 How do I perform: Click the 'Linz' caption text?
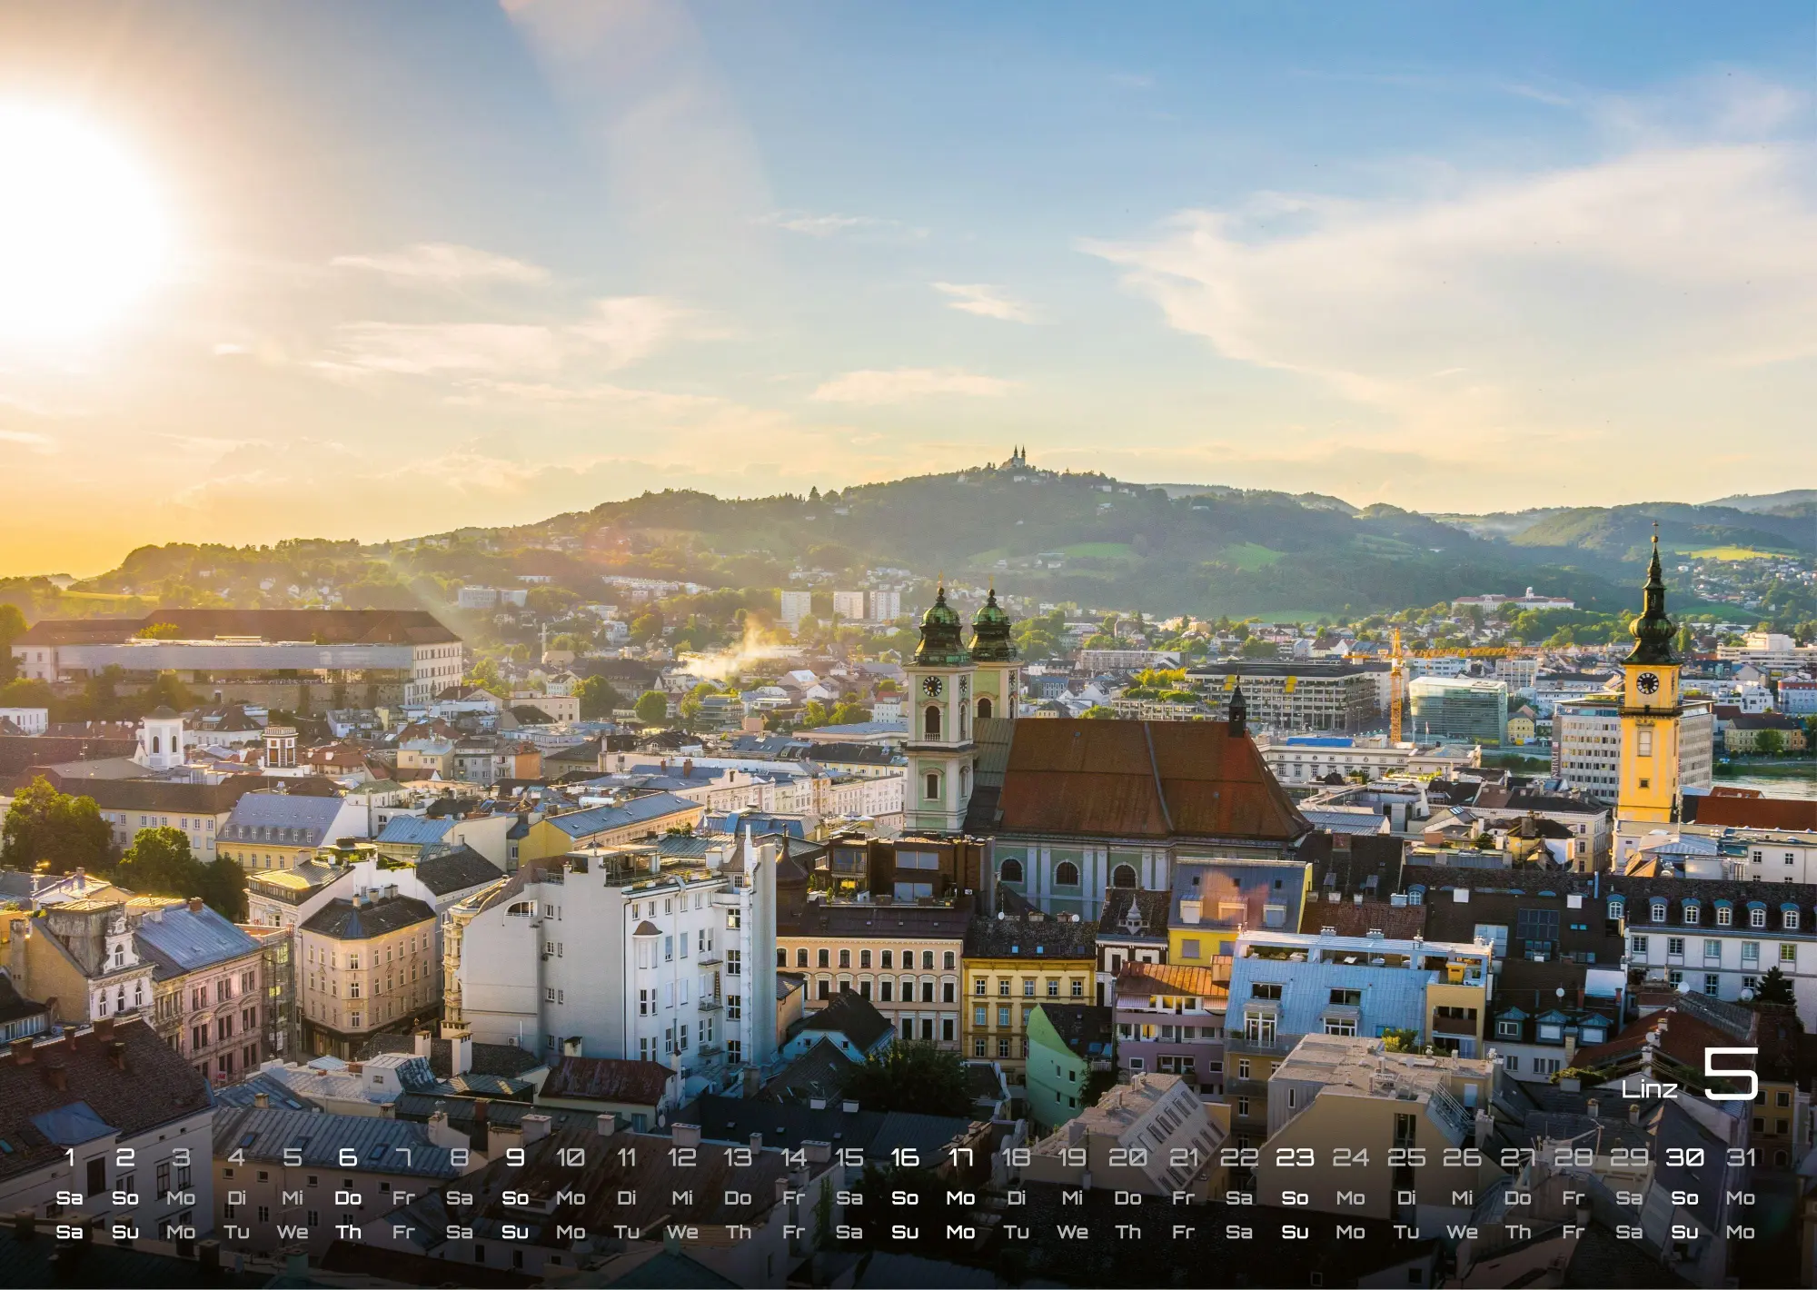click(1650, 1089)
